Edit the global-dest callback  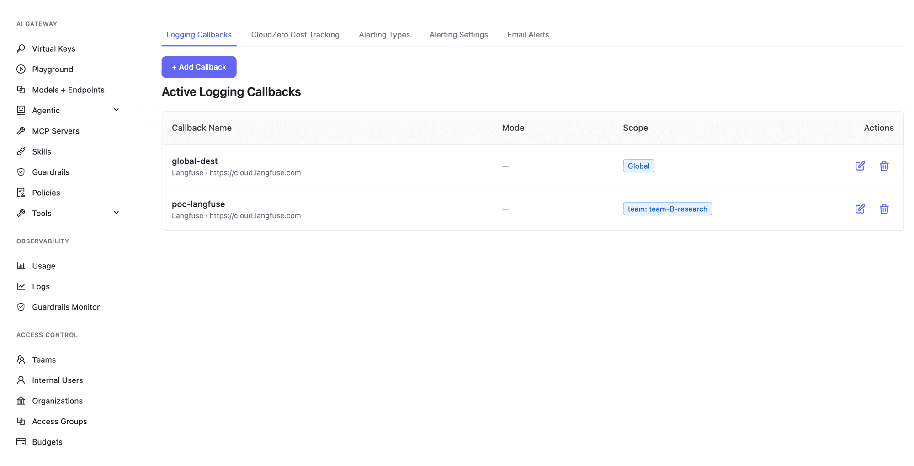coord(860,166)
